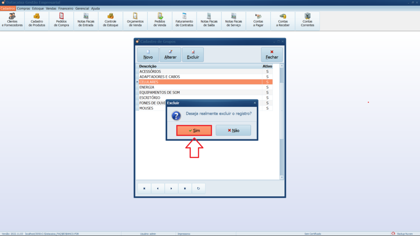
Task: Cancel deletion with Não button
Action: 233,130
